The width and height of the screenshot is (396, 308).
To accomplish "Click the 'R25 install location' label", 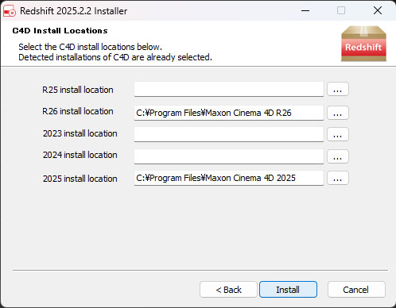I will pyautogui.click(x=78, y=90).
